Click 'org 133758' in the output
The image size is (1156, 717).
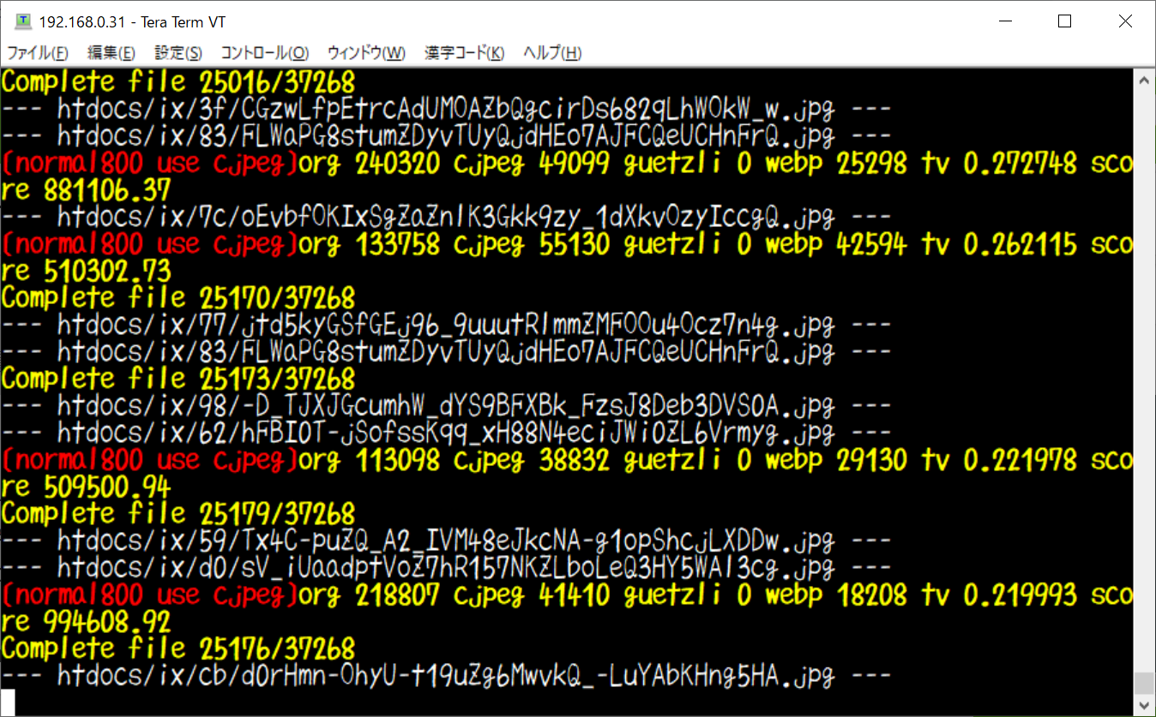(370, 245)
